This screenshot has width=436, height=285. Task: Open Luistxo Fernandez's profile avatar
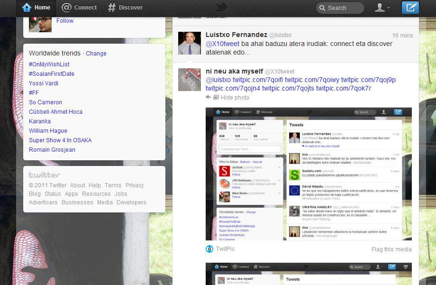(189, 43)
